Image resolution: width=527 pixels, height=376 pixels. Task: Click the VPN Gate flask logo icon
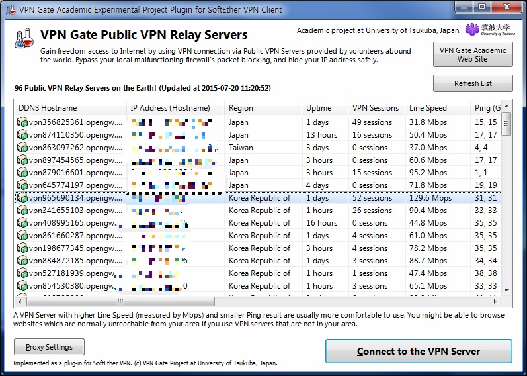point(24,38)
